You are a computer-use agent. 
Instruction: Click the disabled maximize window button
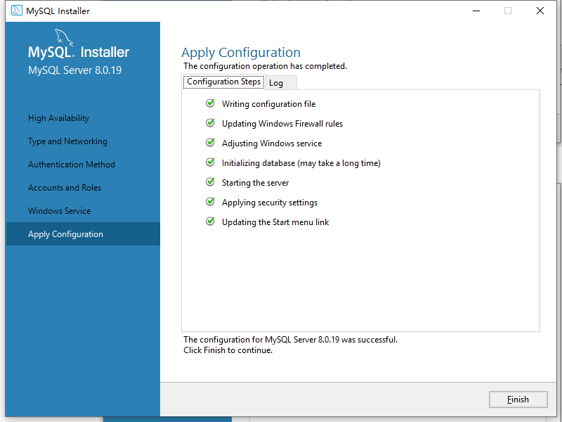tap(507, 11)
